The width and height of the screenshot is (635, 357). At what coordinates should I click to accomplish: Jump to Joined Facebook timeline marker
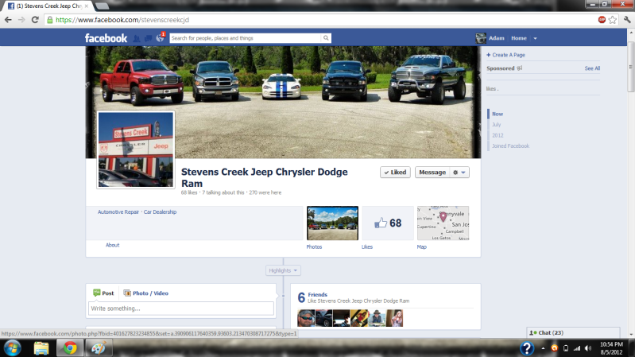511,146
